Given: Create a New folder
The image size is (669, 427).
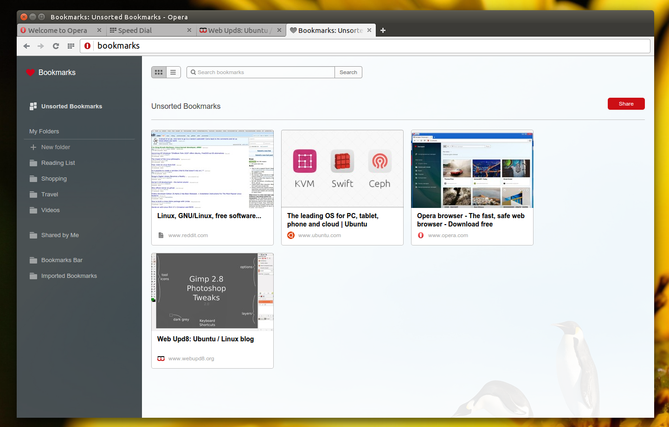Looking at the screenshot, I should (x=56, y=147).
